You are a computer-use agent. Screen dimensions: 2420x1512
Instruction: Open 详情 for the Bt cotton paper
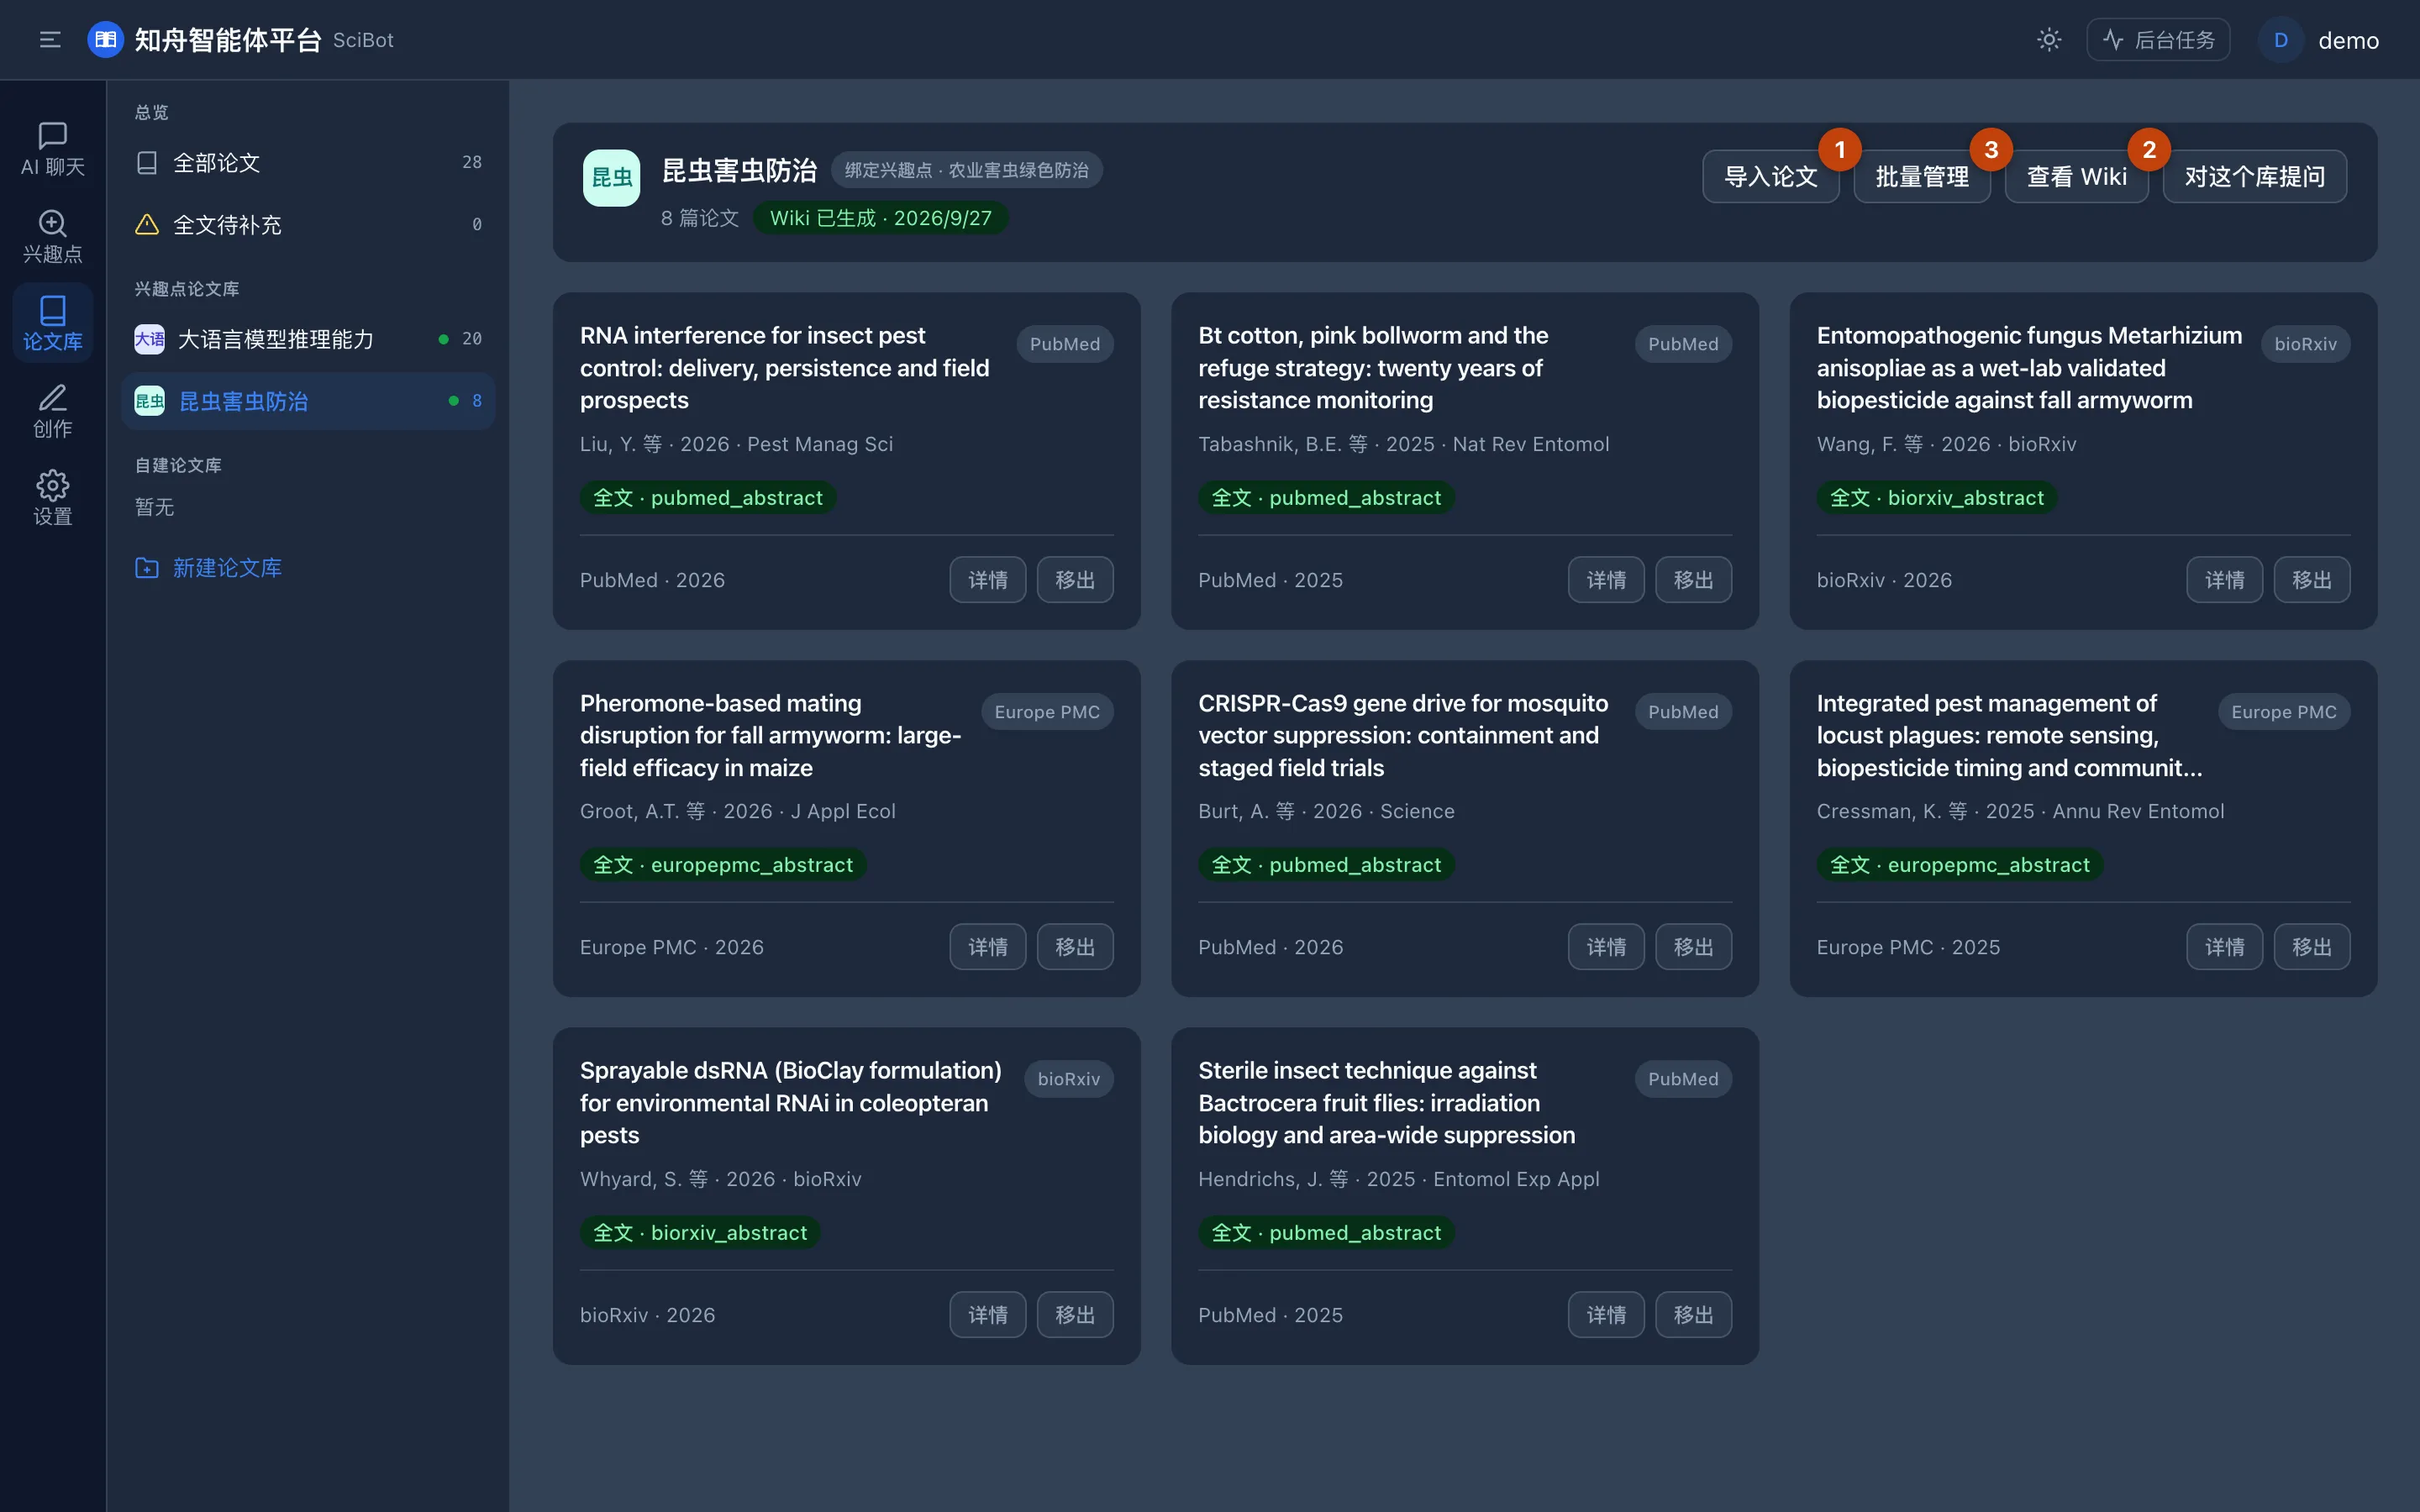[1606, 580]
